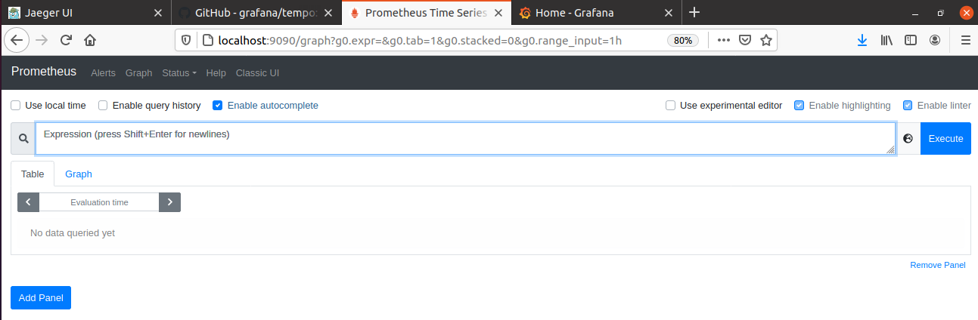Enable the Use local time checkbox
This screenshot has height=320, width=978.
pyautogui.click(x=15, y=106)
